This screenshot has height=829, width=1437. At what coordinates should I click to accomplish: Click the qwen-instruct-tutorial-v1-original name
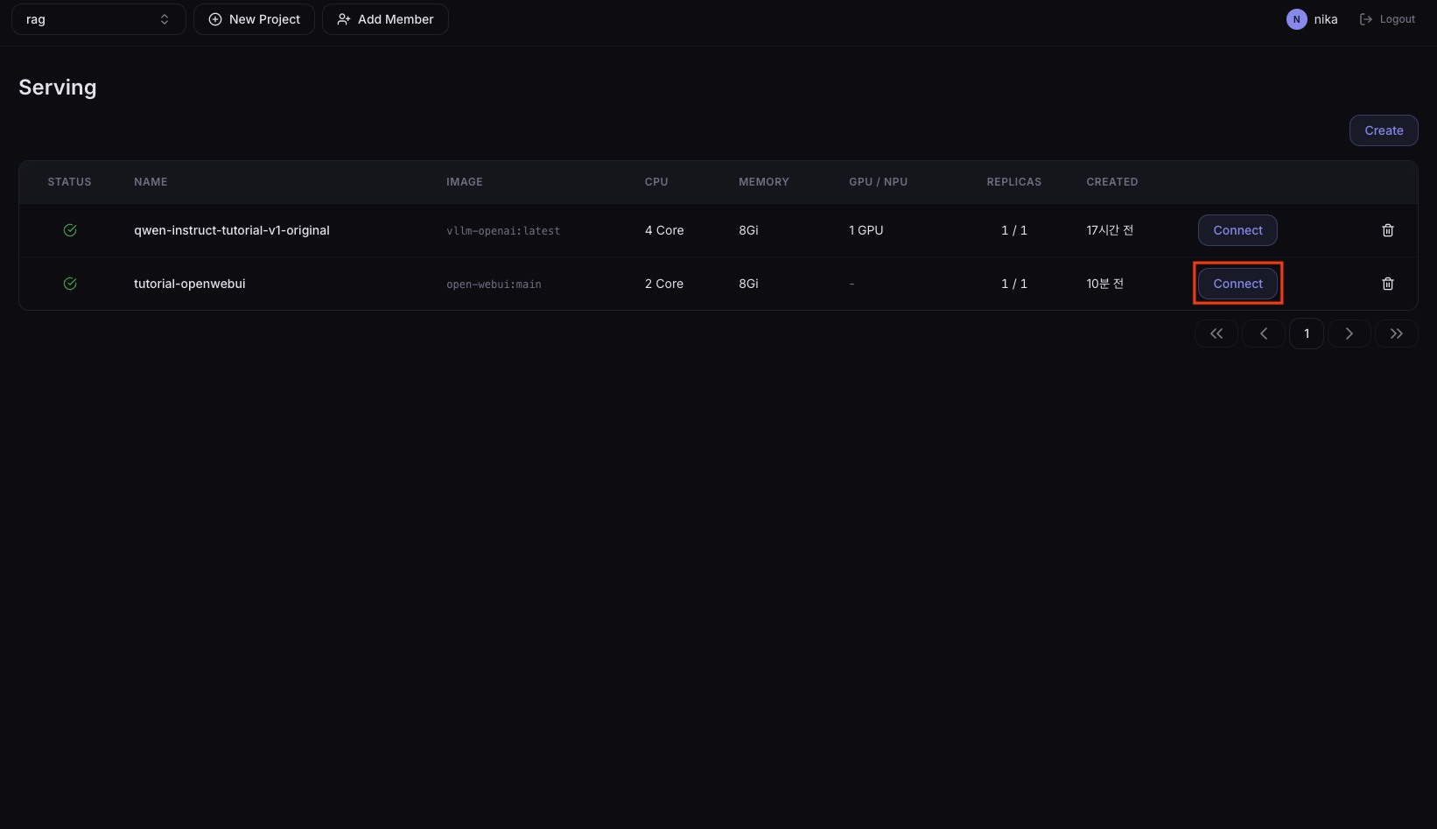pyautogui.click(x=232, y=230)
